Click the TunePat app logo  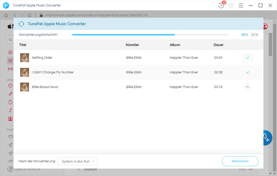pos(6,6)
